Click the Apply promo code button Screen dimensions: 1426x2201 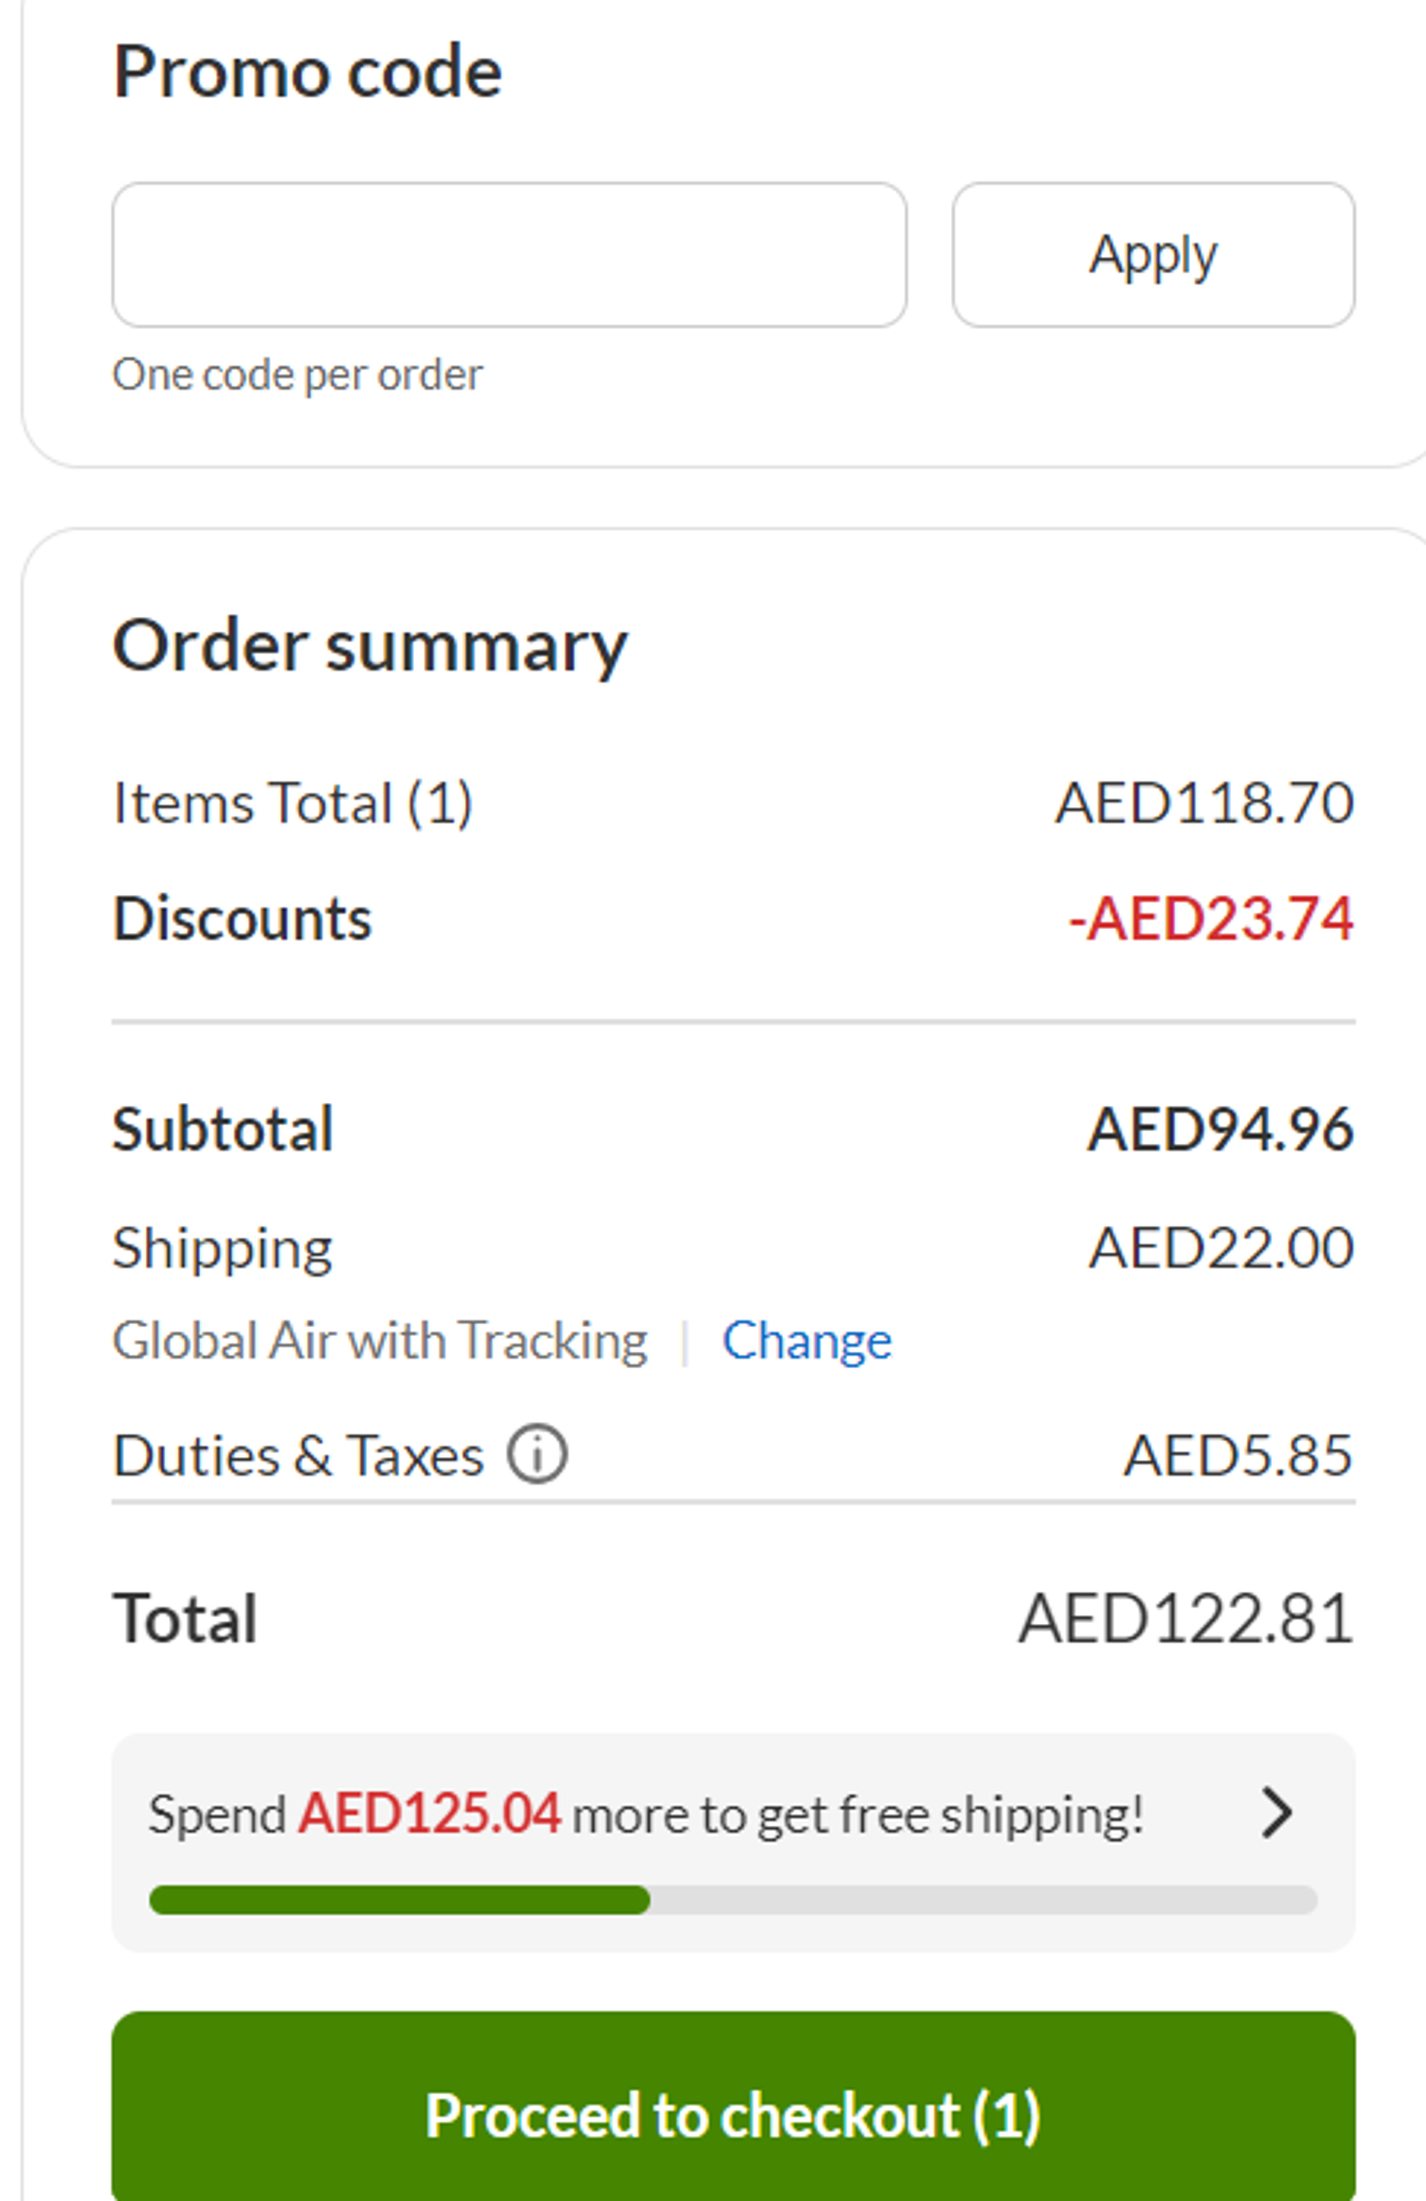[1153, 254]
